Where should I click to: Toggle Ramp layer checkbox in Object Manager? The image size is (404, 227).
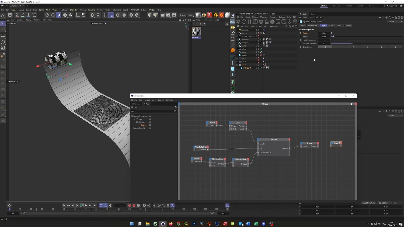click(x=256, y=46)
